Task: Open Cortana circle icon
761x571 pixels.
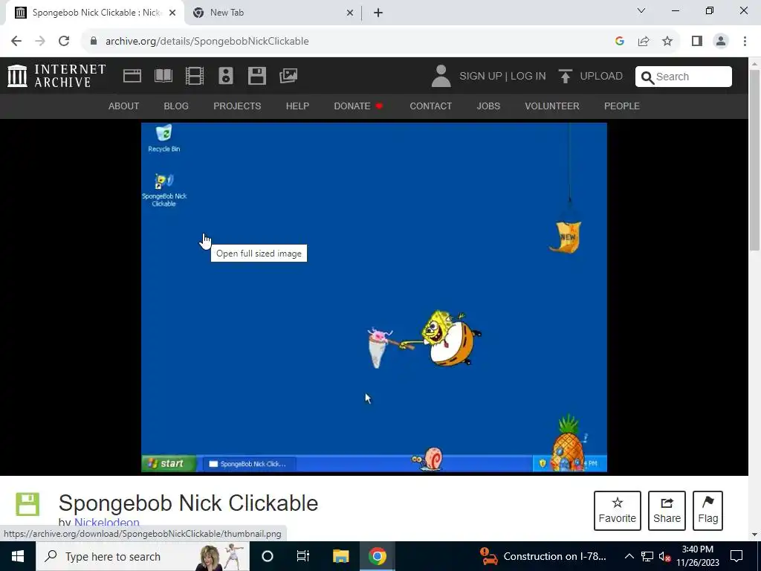Action: coord(268,556)
